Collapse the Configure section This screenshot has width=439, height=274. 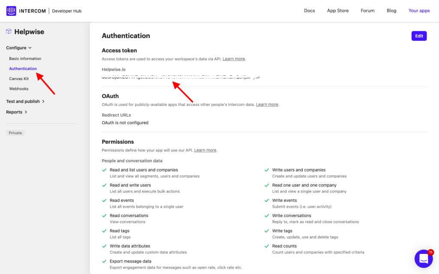pos(19,48)
